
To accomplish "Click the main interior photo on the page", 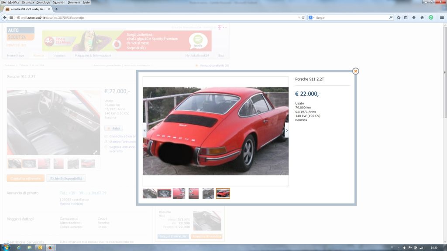I will coord(54,122).
